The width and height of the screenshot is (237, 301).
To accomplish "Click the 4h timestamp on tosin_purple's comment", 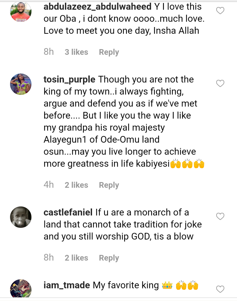I will 49,185.
